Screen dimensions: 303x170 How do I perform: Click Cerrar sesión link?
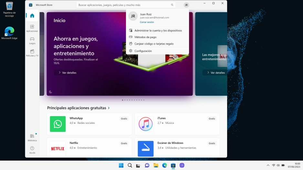[147, 22]
